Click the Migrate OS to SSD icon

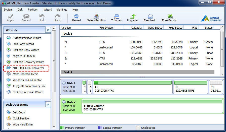pyautogui.click(x=9, y=56)
